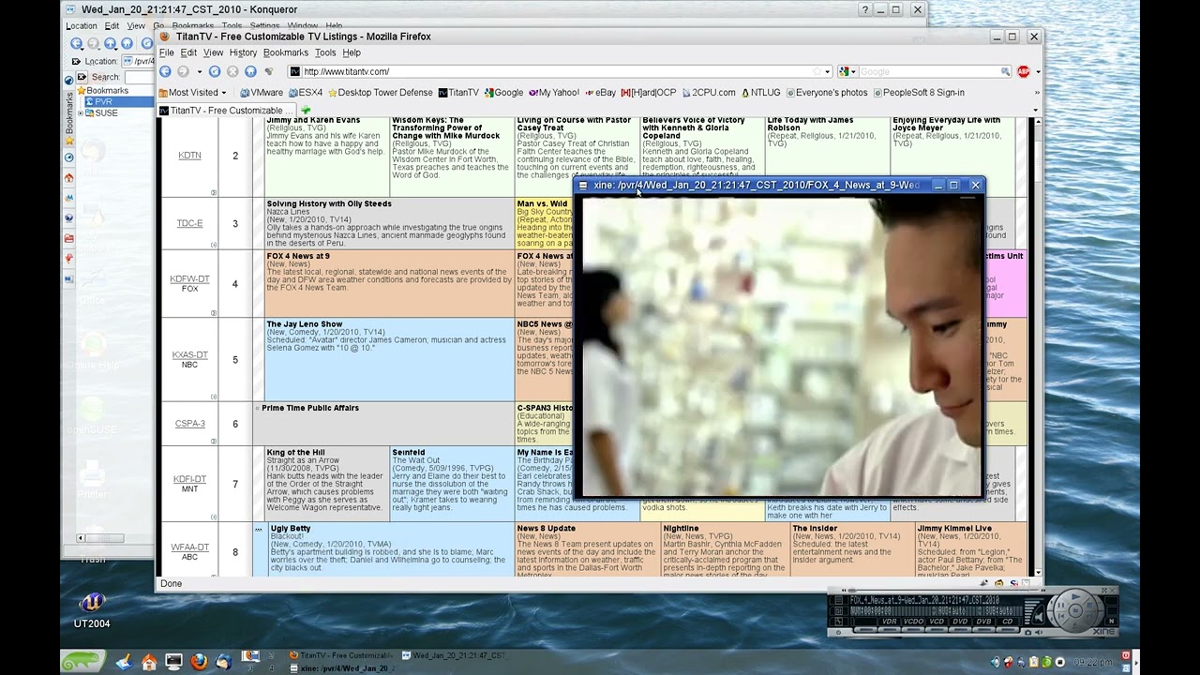Viewport: 1200px width, 675px height.
Task: Open the KXAS-DT channel link
Action: click(189, 355)
